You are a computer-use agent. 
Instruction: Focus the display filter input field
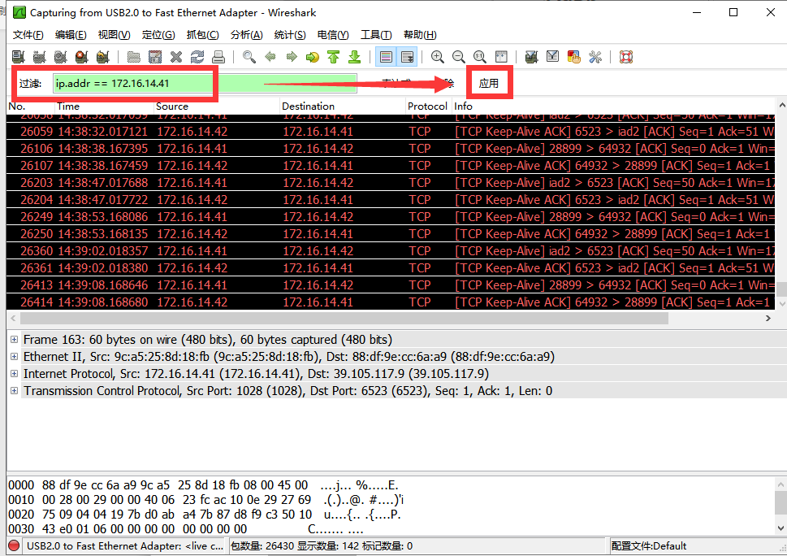point(205,84)
